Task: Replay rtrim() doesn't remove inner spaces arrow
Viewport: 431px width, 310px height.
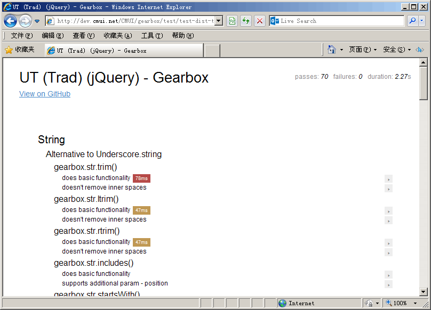Action: point(388,252)
